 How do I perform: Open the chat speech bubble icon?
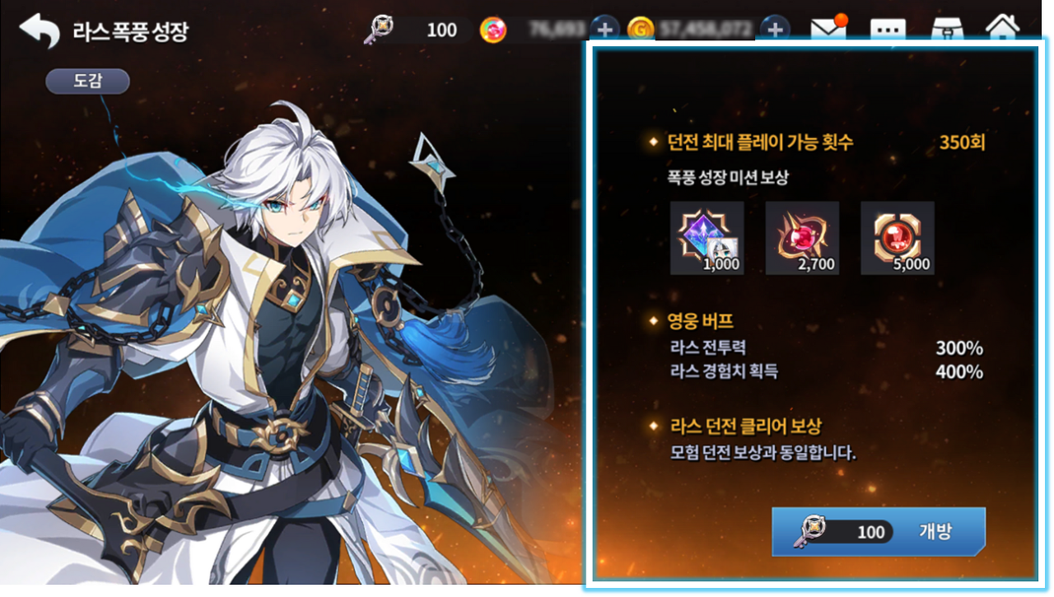click(x=888, y=30)
